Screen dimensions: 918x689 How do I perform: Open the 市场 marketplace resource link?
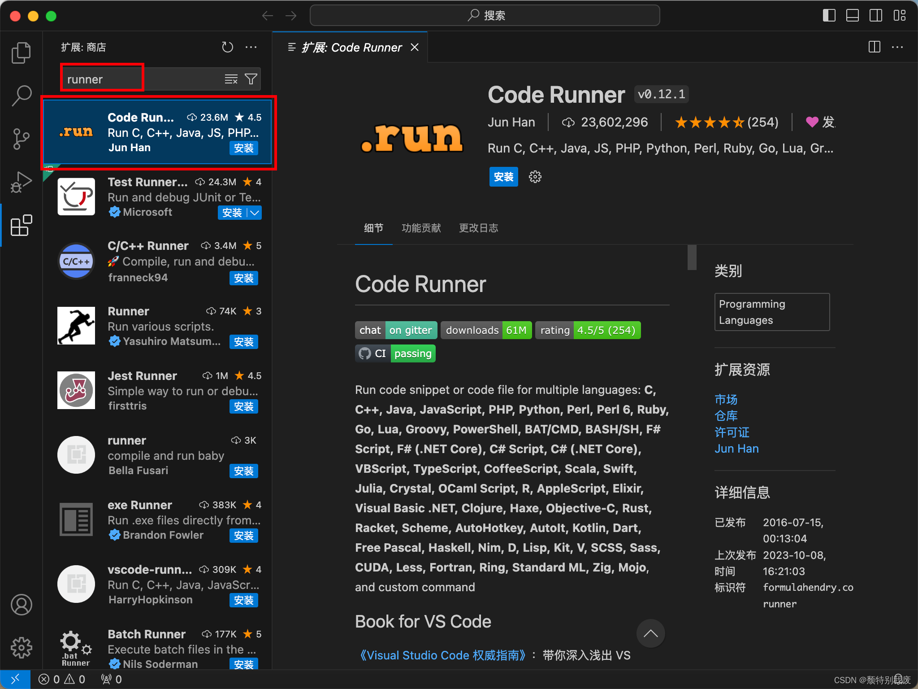tap(726, 399)
